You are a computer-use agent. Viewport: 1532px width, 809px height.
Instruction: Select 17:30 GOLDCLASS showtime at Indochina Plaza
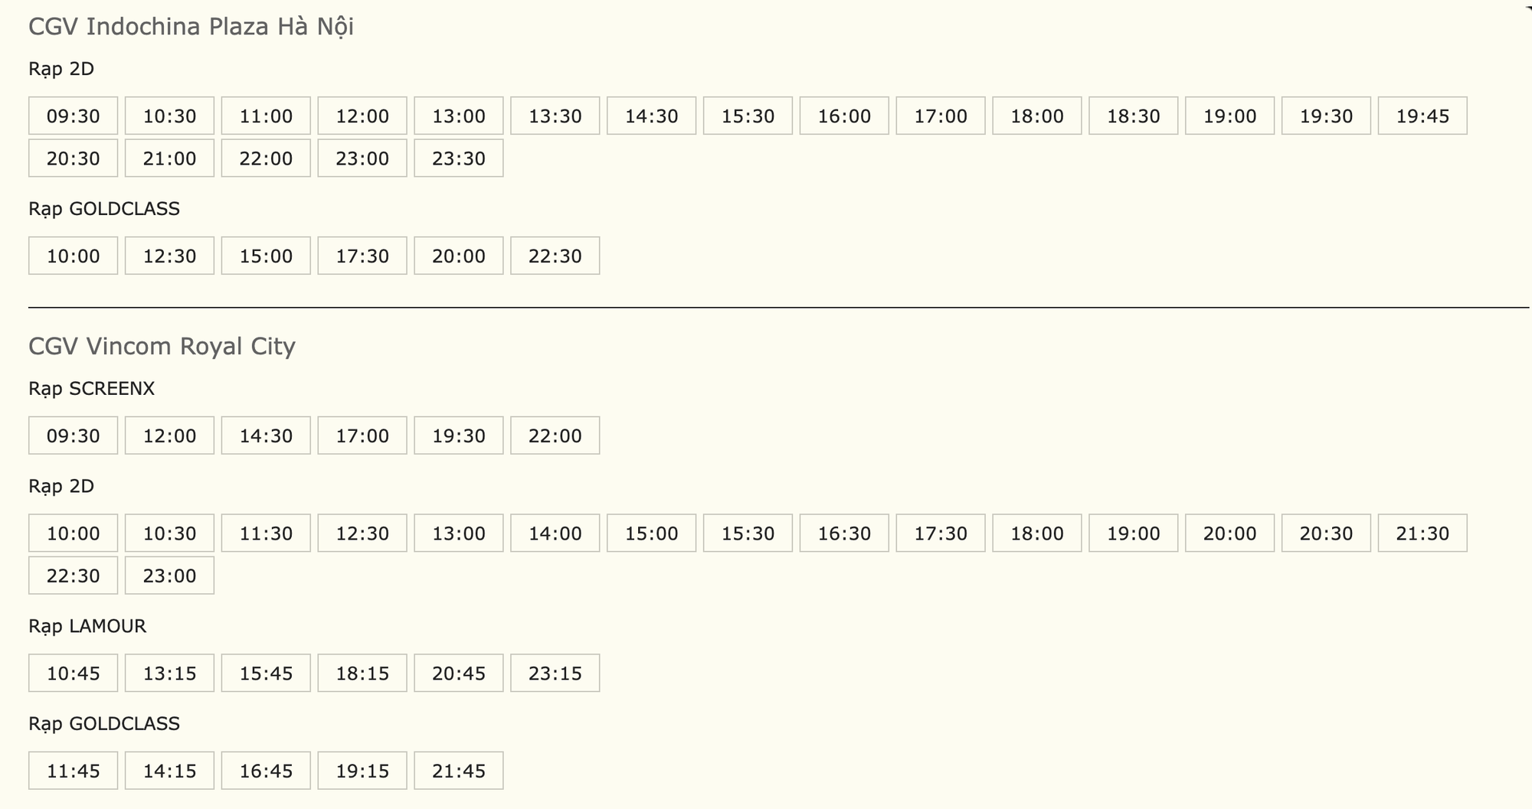pos(362,256)
